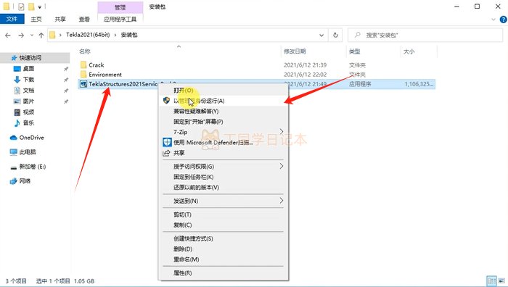
Task: Sort by 类型 column header
Action: 354,51
